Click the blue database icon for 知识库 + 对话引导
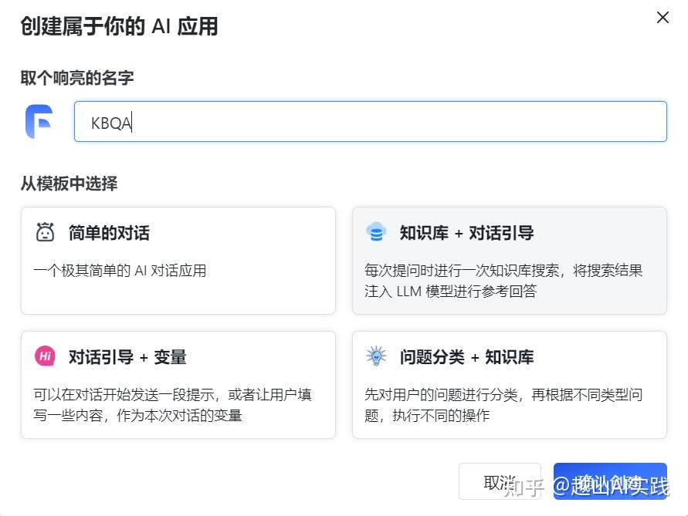 coord(376,232)
